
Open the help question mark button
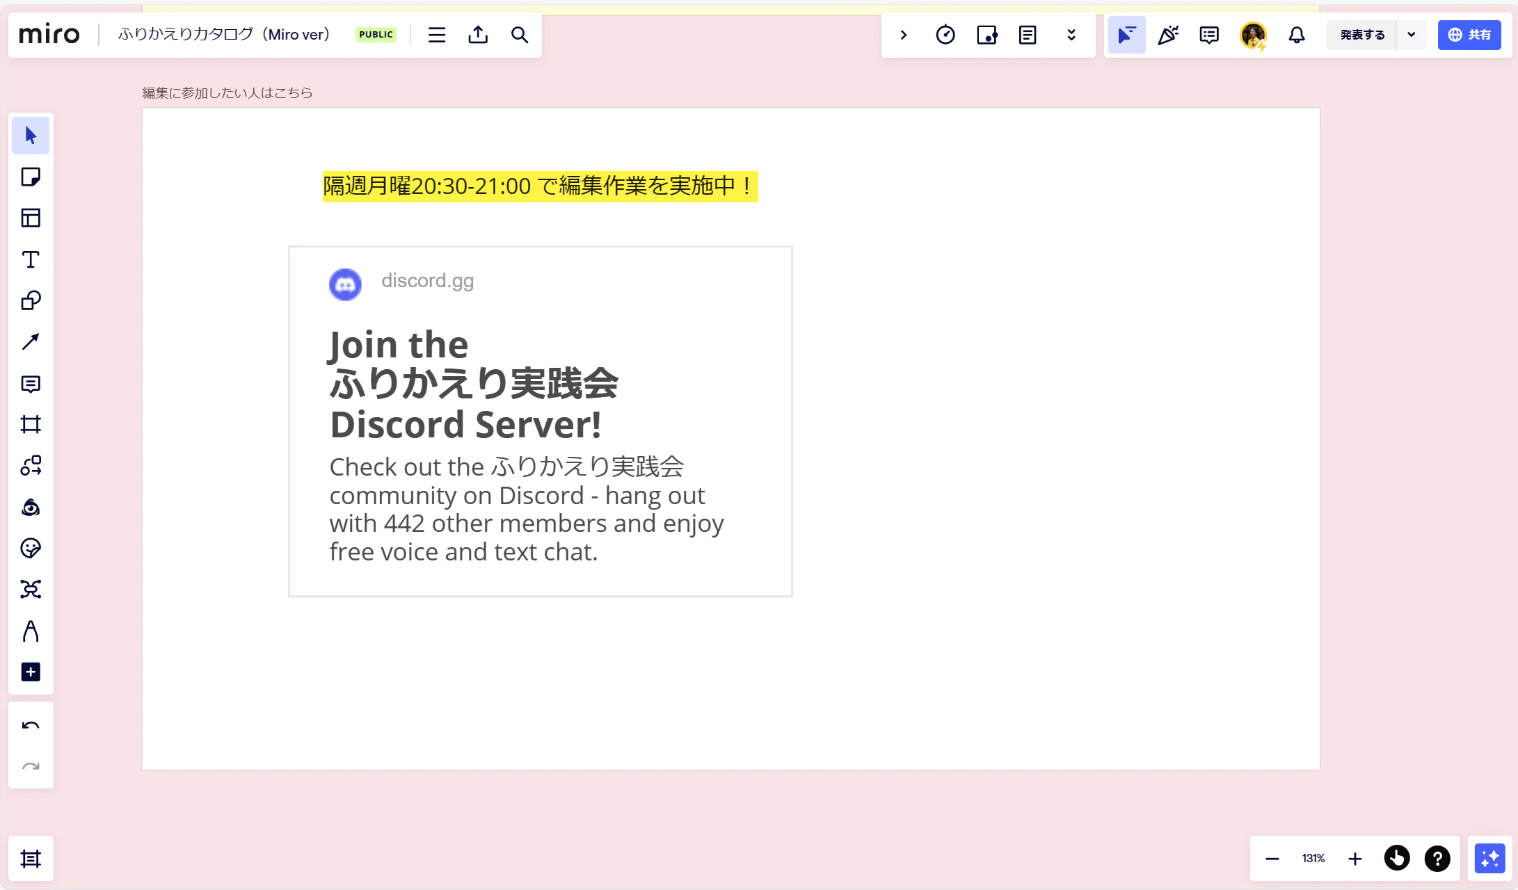[x=1437, y=859]
